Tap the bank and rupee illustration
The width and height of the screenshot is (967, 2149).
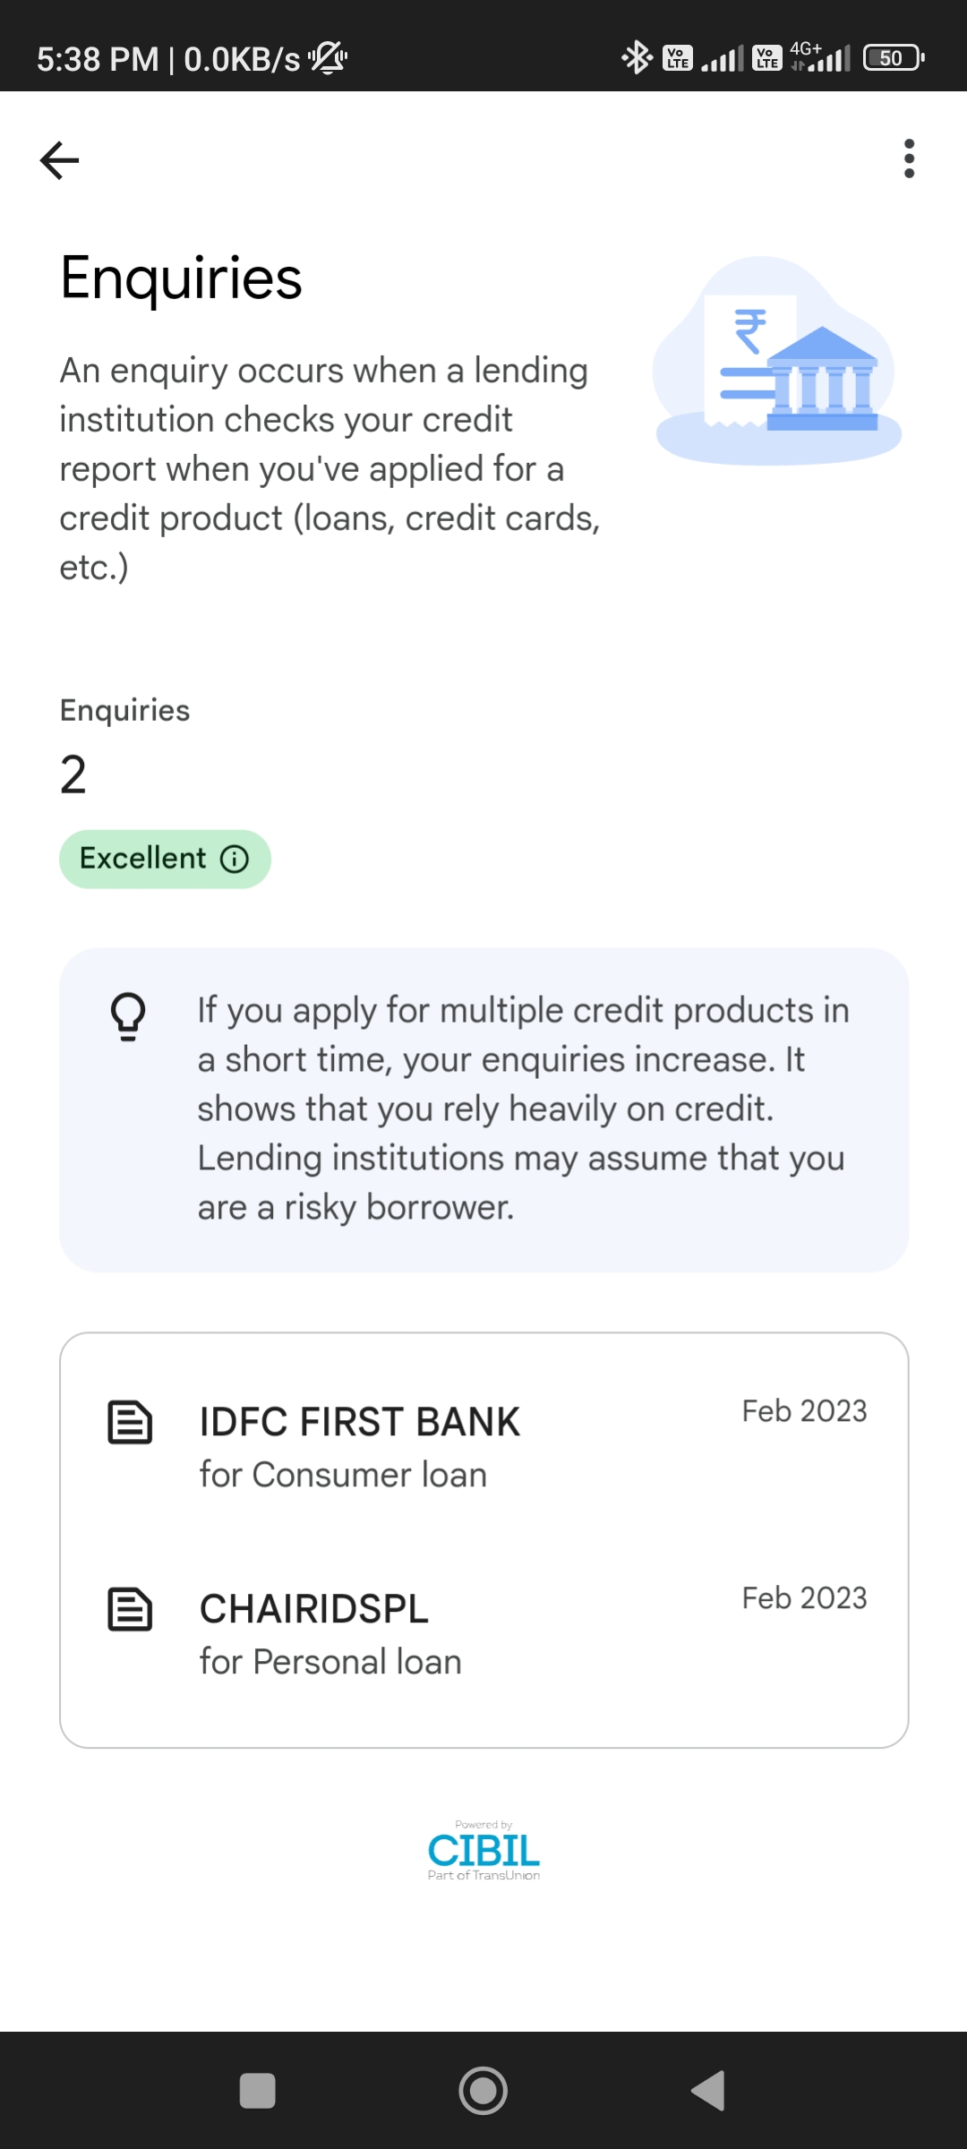(776, 361)
